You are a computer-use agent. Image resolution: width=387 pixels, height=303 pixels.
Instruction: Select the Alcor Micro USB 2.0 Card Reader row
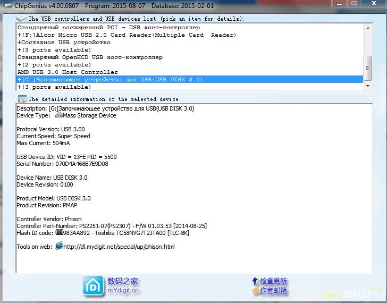coord(189,35)
